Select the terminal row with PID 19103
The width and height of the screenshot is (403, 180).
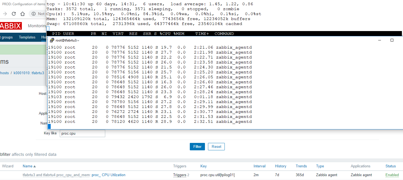pyautogui.click(x=150, y=97)
